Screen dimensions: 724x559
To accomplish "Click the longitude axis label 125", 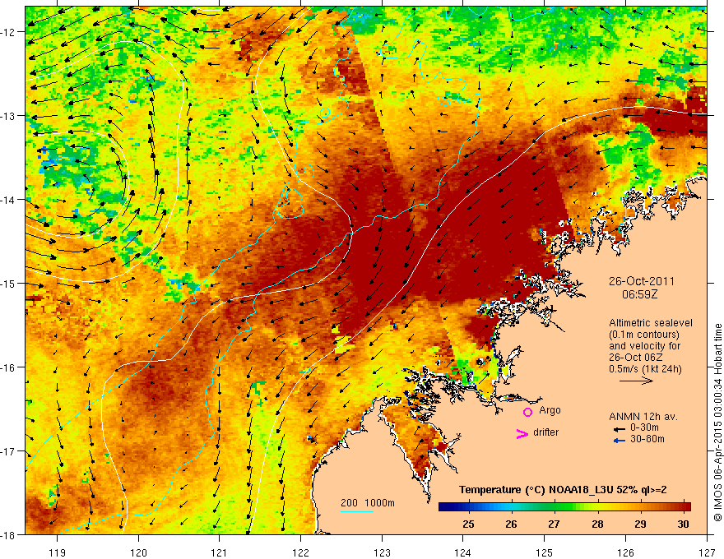I will click(545, 552).
